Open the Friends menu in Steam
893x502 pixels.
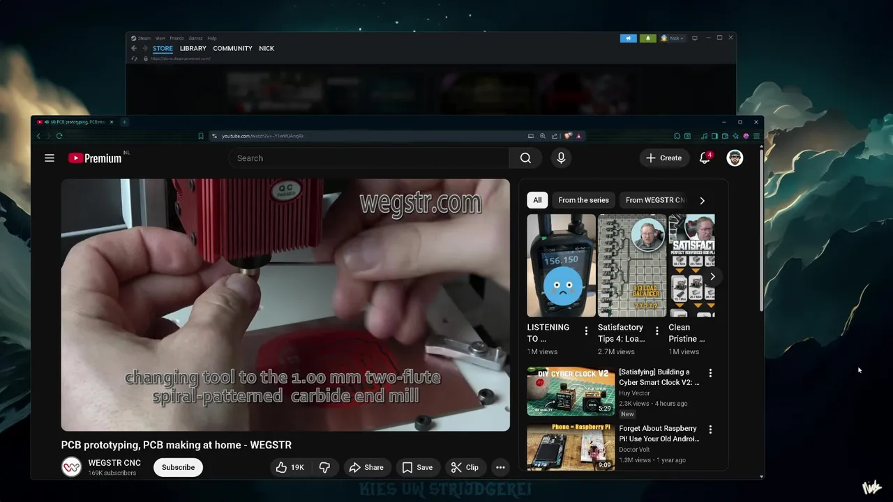pos(177,38)
